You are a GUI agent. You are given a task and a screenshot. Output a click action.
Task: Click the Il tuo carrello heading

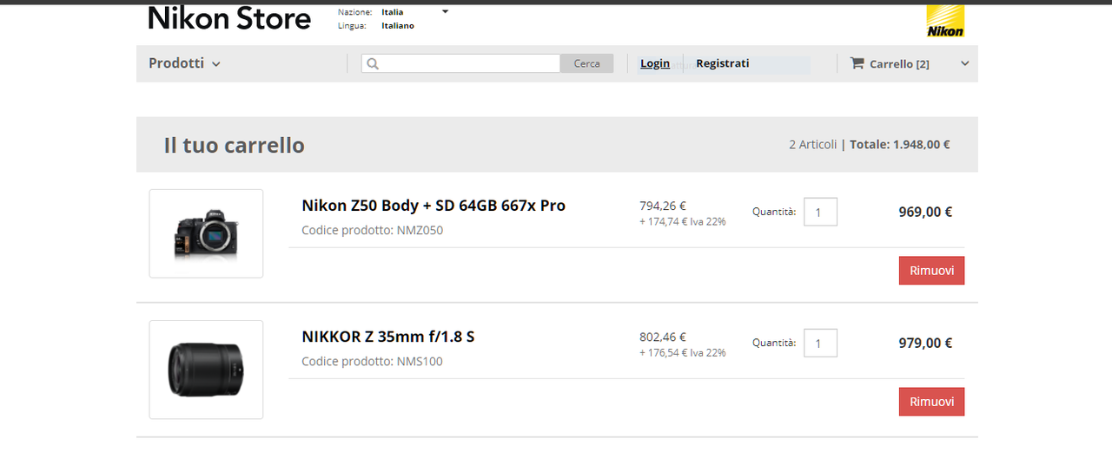click(234, 145)
